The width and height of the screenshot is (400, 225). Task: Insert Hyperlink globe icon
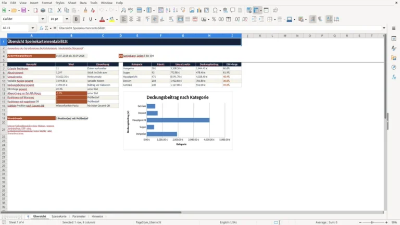pyautogui.click(x=225, y=10)
